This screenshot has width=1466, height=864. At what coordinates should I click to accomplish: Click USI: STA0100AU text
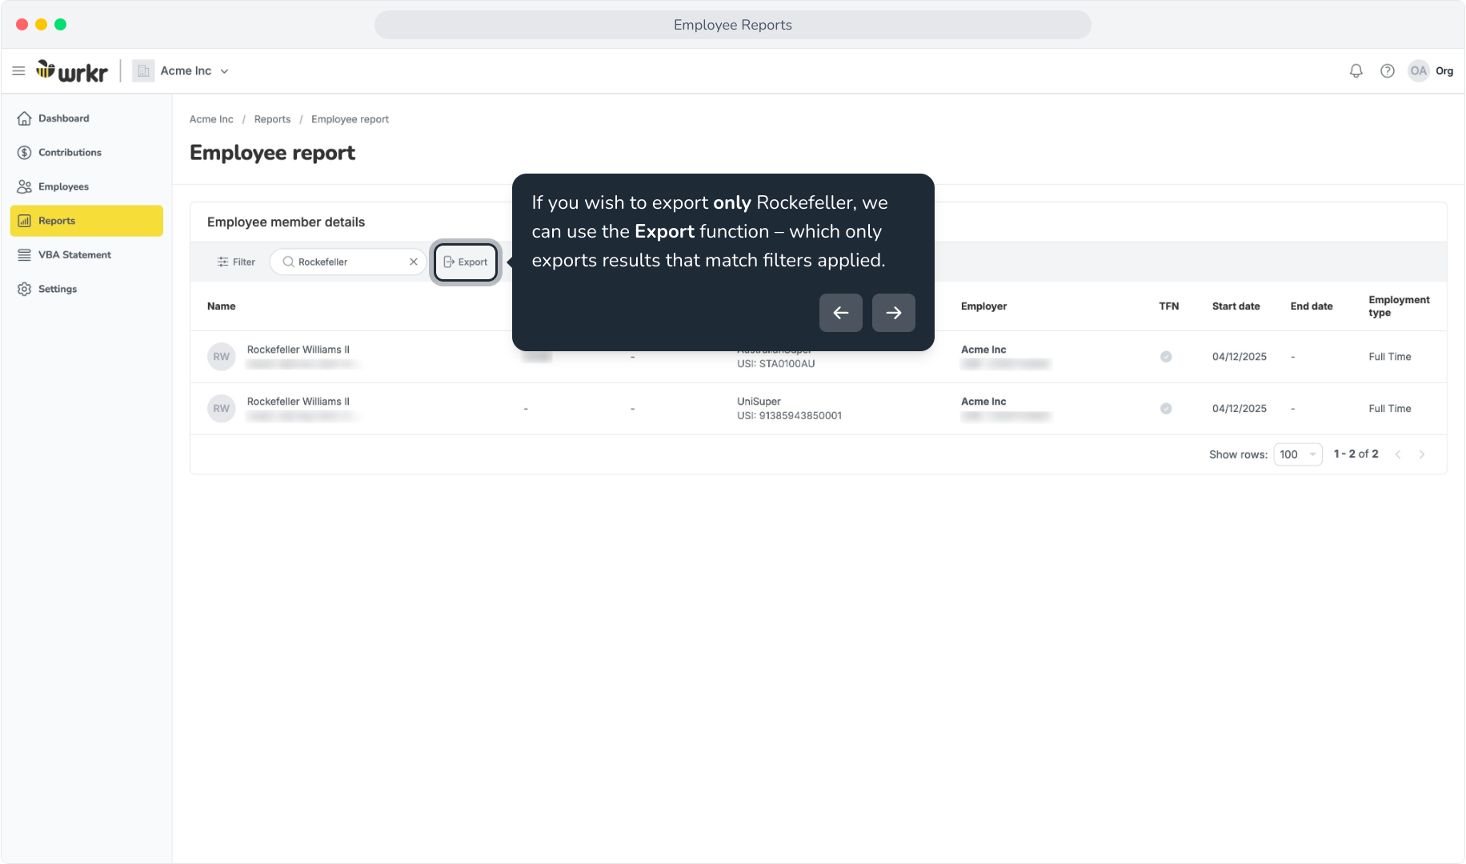coord(776,364)
